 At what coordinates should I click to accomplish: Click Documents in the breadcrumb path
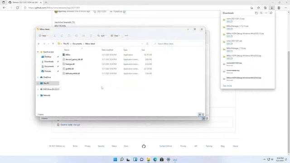(x=77, y=44)
